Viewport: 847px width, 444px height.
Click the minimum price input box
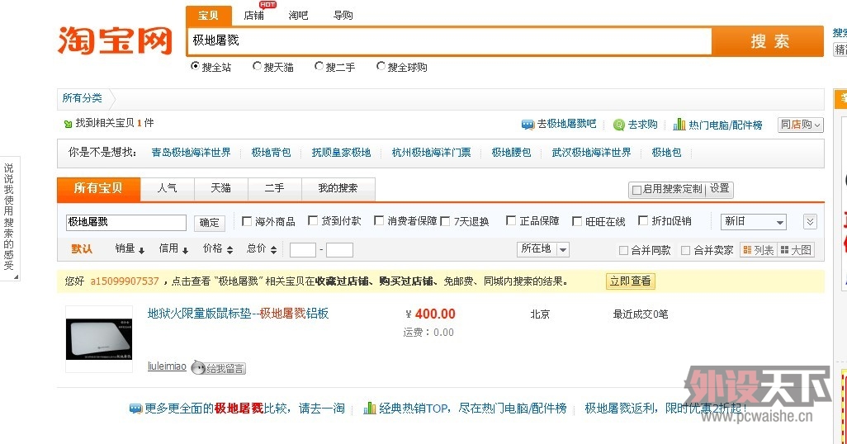pyautogui.click(x=303, y=250)
